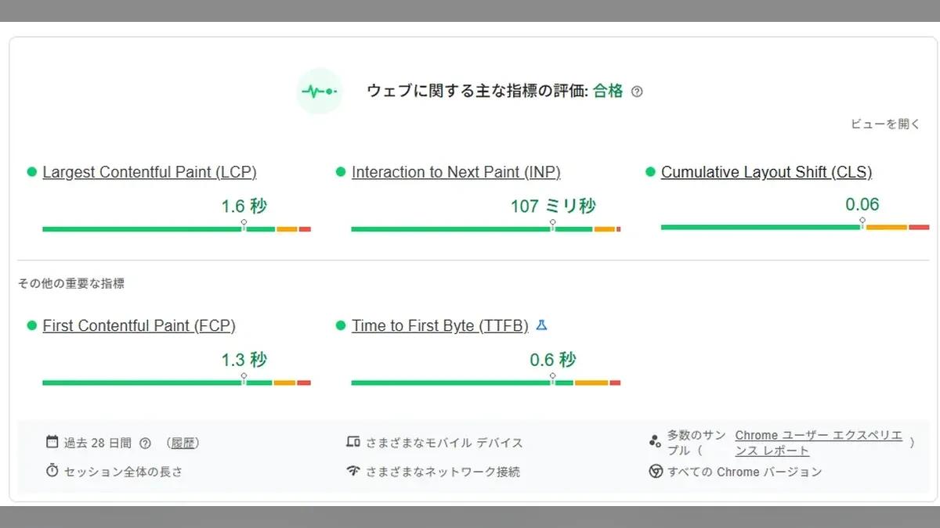Screen dimensions: 940x528
Task: Click the LCP distribution bar marker
Action: (x=244, y=225)
